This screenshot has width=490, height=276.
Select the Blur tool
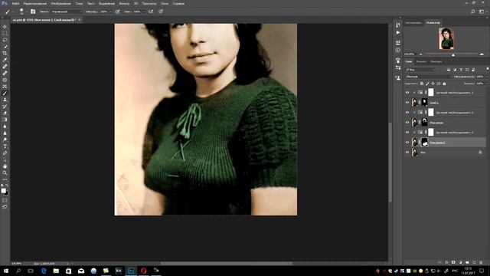5,126
